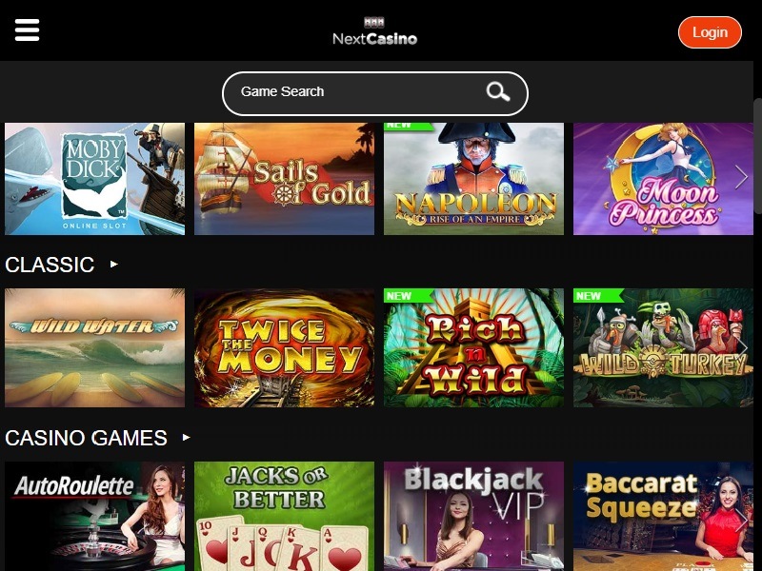
Task: Play the Moon Princess slot
Action: click(x=663, y=179)
